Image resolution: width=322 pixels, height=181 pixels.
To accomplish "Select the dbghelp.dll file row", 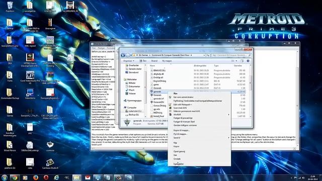I will [198, 74].
